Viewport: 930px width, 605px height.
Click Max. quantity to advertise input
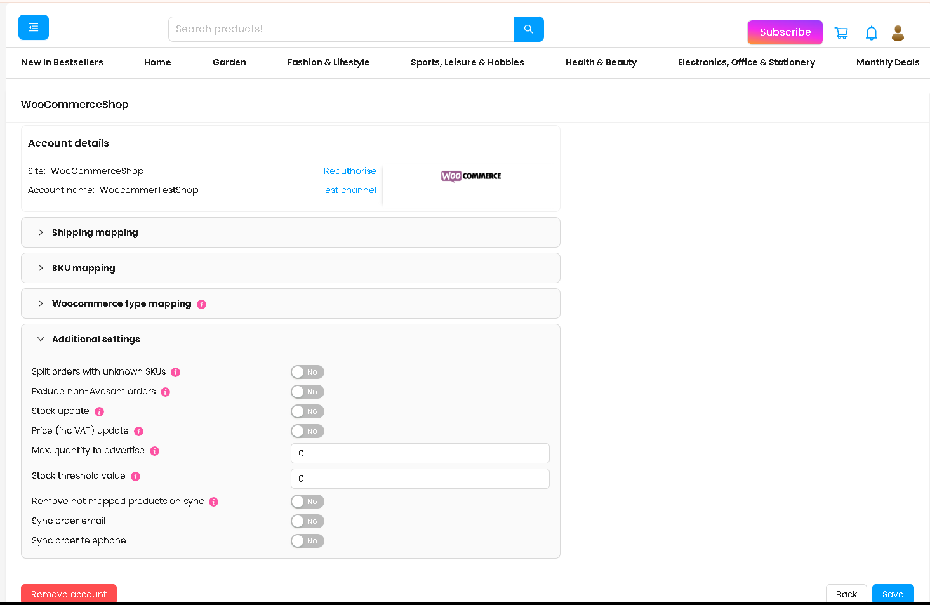pyautogui.click(x=420, y=453)
